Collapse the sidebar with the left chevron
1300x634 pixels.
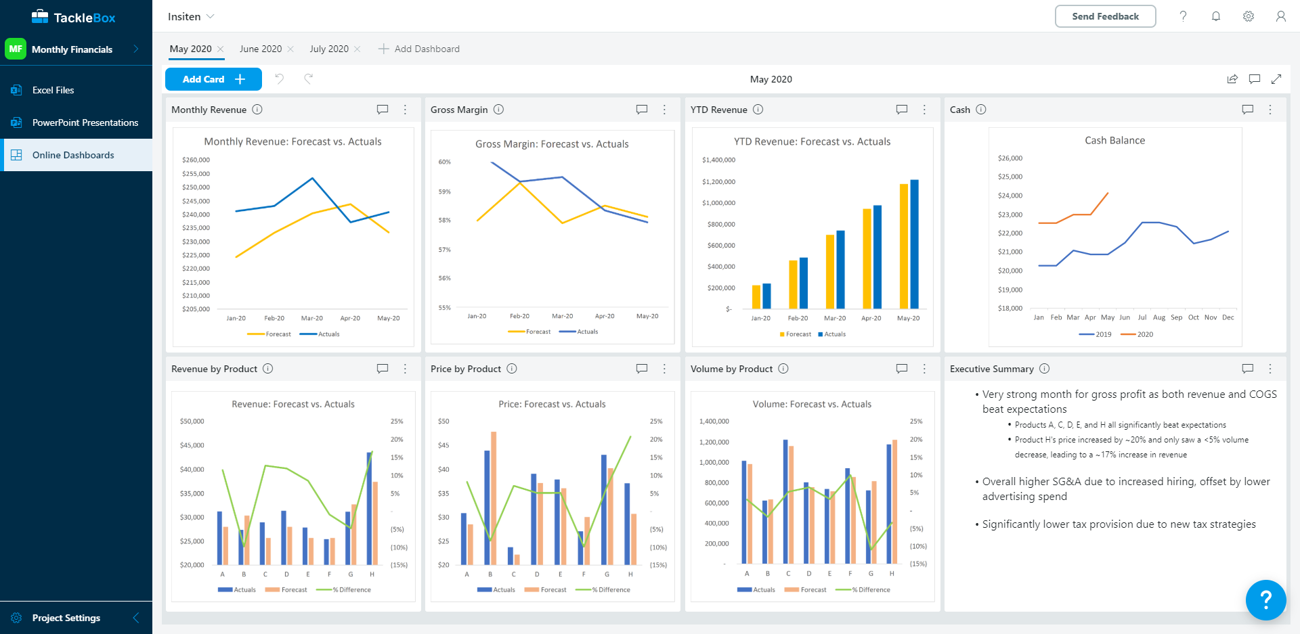pyautogui.click(x=136, y=618)
